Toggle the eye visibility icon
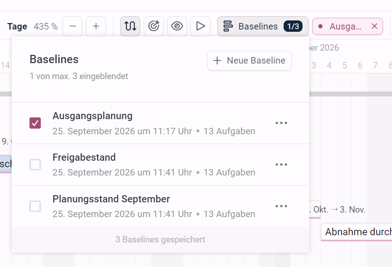The width and height of the screenshot is (392, 267). 177,26
